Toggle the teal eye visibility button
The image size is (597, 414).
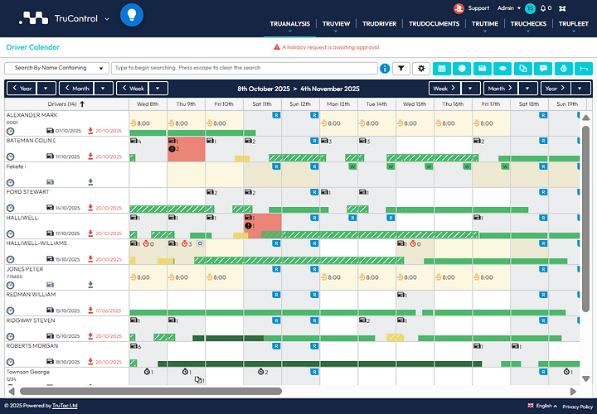point(502,69)
